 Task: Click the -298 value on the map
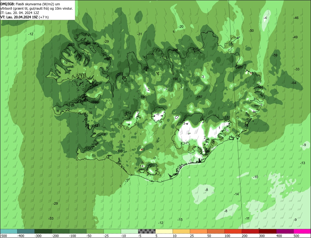175,50
